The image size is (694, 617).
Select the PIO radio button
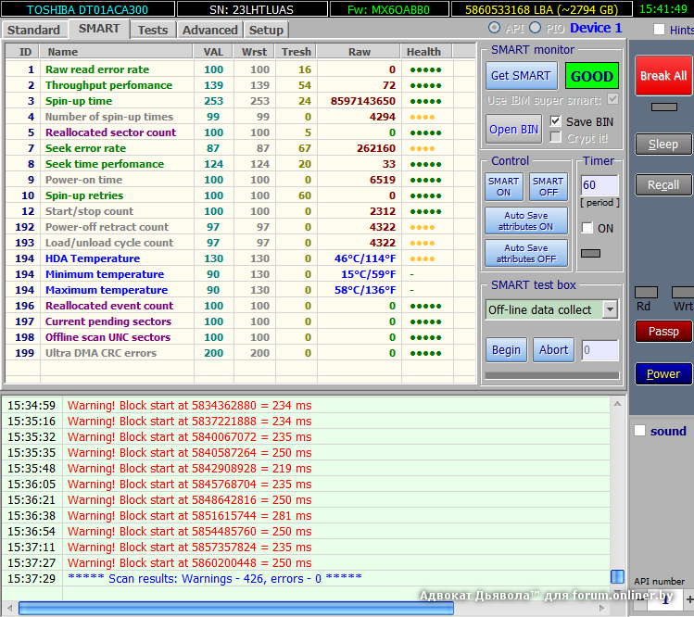[535, 29]
